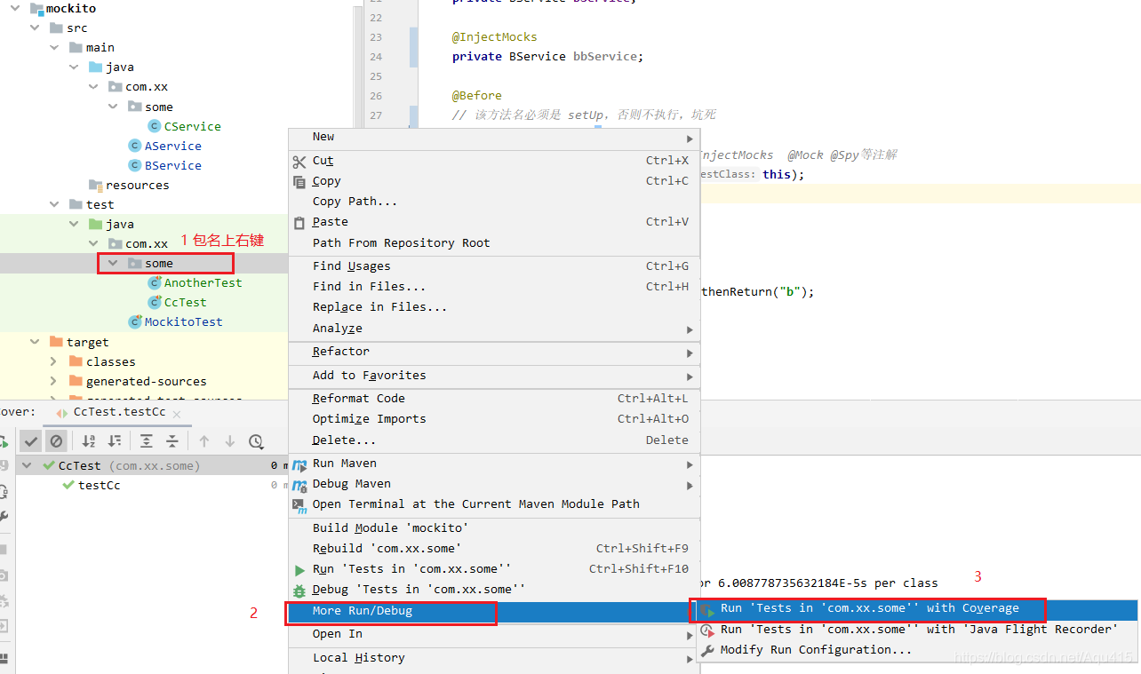
Task: Select the test java folder in the tree
Action: tap(119, 224)
